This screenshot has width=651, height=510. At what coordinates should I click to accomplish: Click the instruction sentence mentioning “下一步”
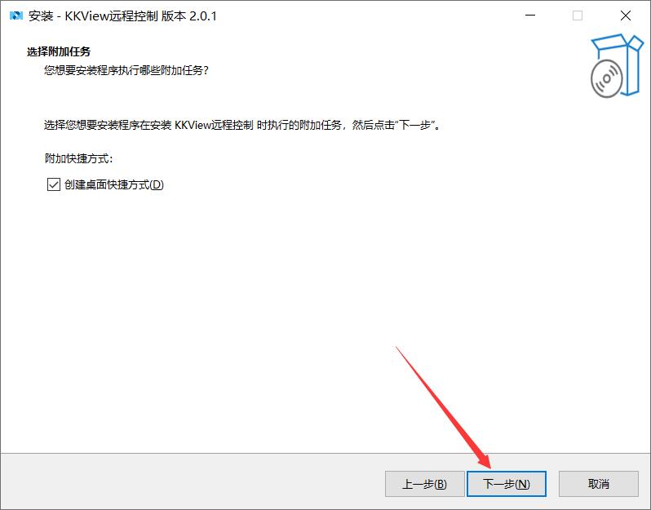242,125
